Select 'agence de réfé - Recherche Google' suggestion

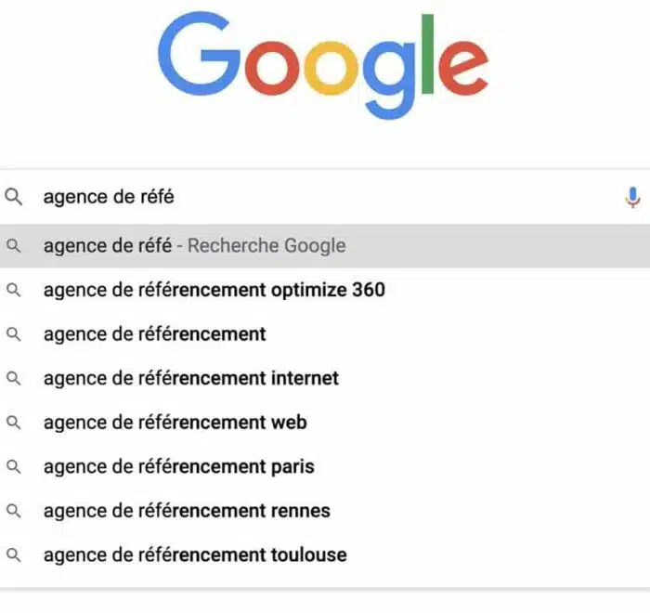point(194,246)
